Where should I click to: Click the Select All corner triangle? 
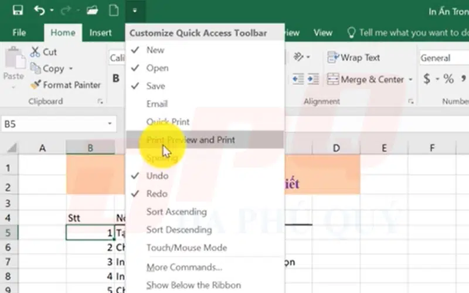[x=12, y=148]
